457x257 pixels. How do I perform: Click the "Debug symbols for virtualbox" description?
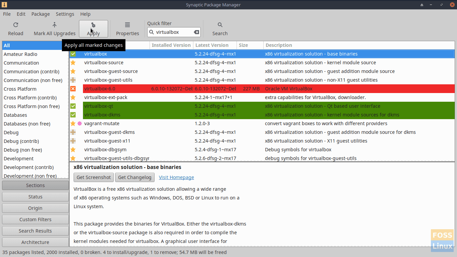point(298,150)
